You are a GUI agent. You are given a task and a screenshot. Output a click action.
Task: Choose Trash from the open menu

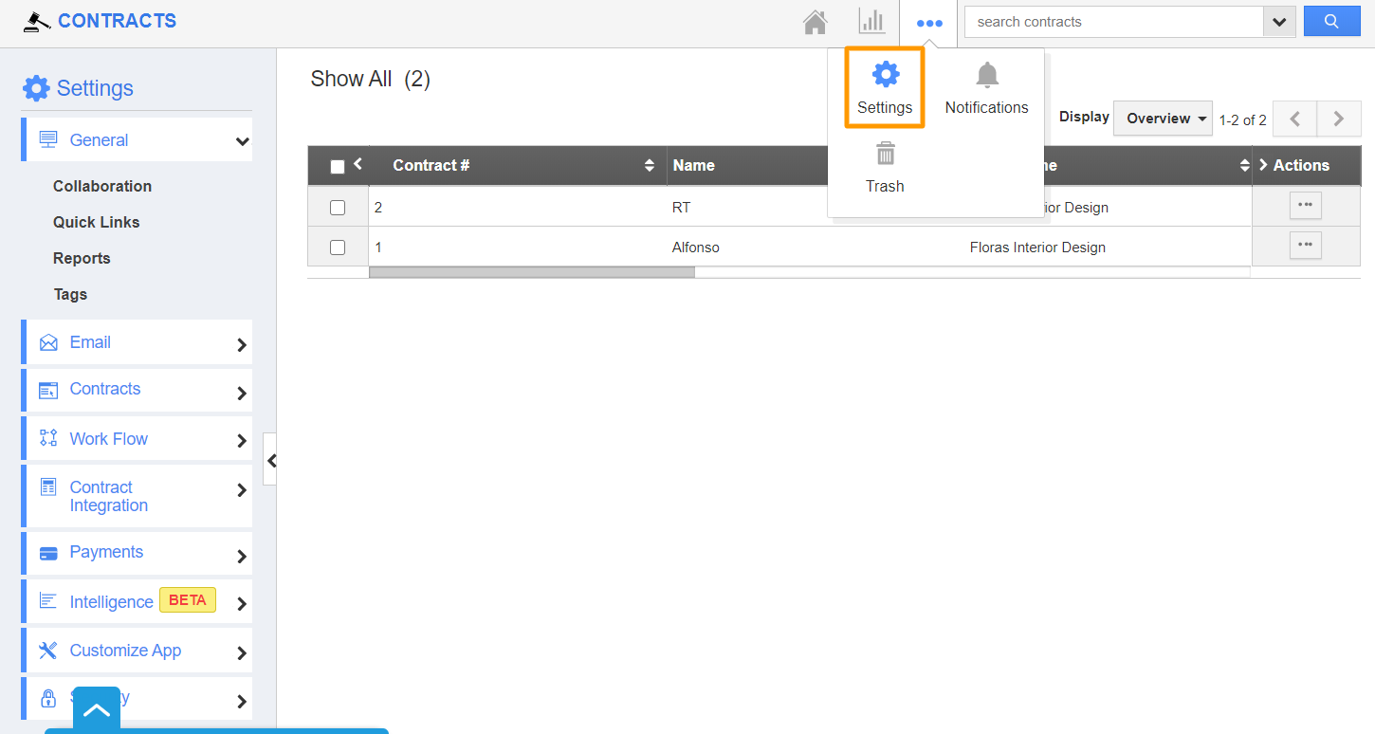(884, 166)
